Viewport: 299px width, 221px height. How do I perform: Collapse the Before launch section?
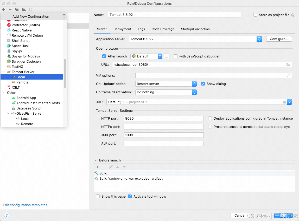tap(96, 160)
